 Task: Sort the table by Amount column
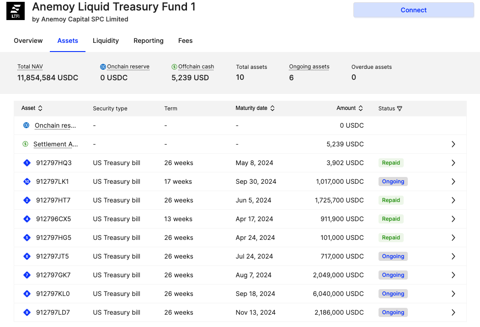click(361, 108)
